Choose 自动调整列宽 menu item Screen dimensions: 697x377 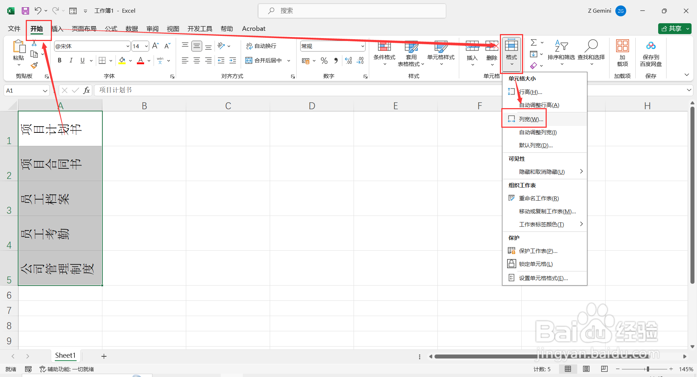(x=545, y=132)
